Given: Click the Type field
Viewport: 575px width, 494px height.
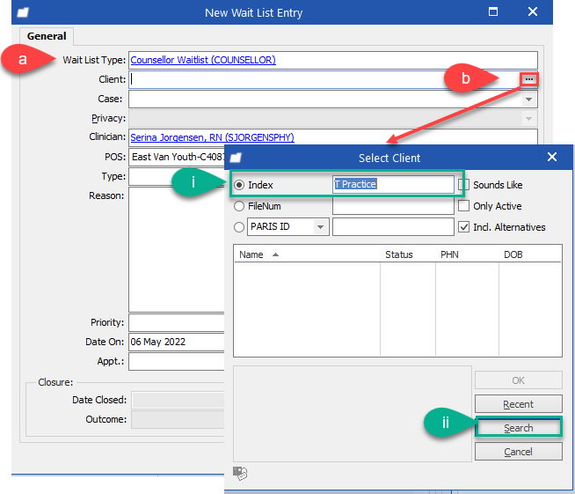Looking at the screenshot, I should click(177, 177).
